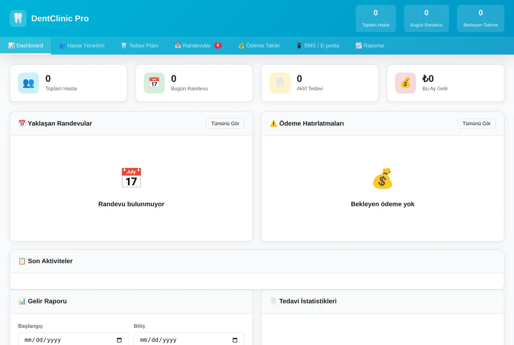The width and height of the screenshot is (514, 345).
Task: Click the Bekleyen Ödeme counter in the header
Action: [x=481, y=18]
